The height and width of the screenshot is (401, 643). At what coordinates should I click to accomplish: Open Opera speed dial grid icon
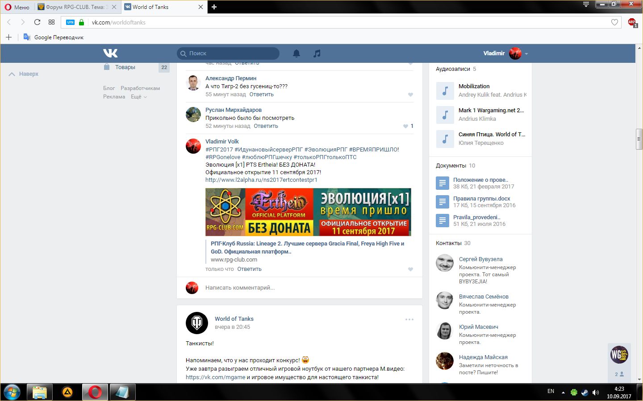[51, 22]
